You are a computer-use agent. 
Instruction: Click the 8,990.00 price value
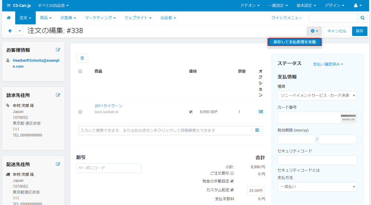tap(209, 112)
